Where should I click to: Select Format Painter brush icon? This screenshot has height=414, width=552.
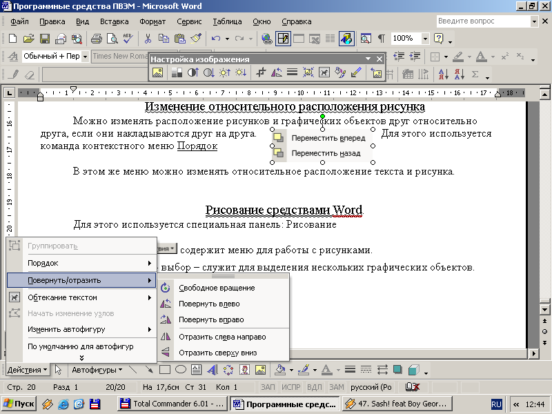196,39
